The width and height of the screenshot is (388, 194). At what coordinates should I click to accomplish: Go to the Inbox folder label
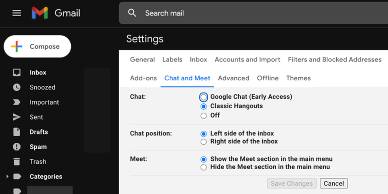coord(38,72)
